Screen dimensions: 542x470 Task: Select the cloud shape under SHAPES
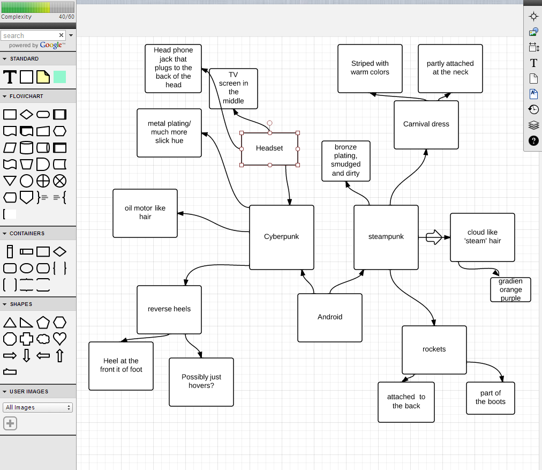[43, 339]
